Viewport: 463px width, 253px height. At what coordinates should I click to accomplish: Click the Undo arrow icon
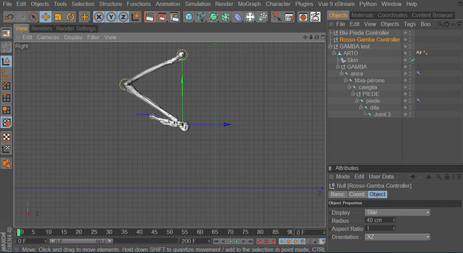9,17
